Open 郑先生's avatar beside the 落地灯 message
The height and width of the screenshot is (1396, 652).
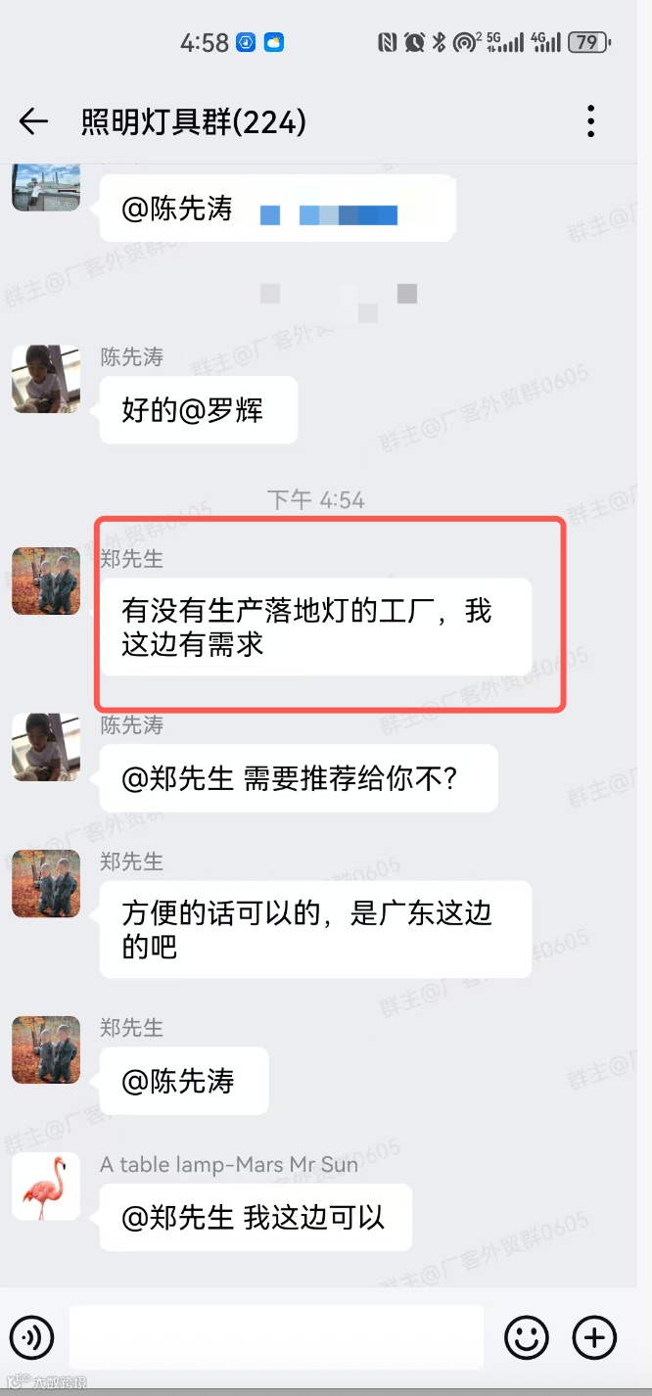click(46, 581)
